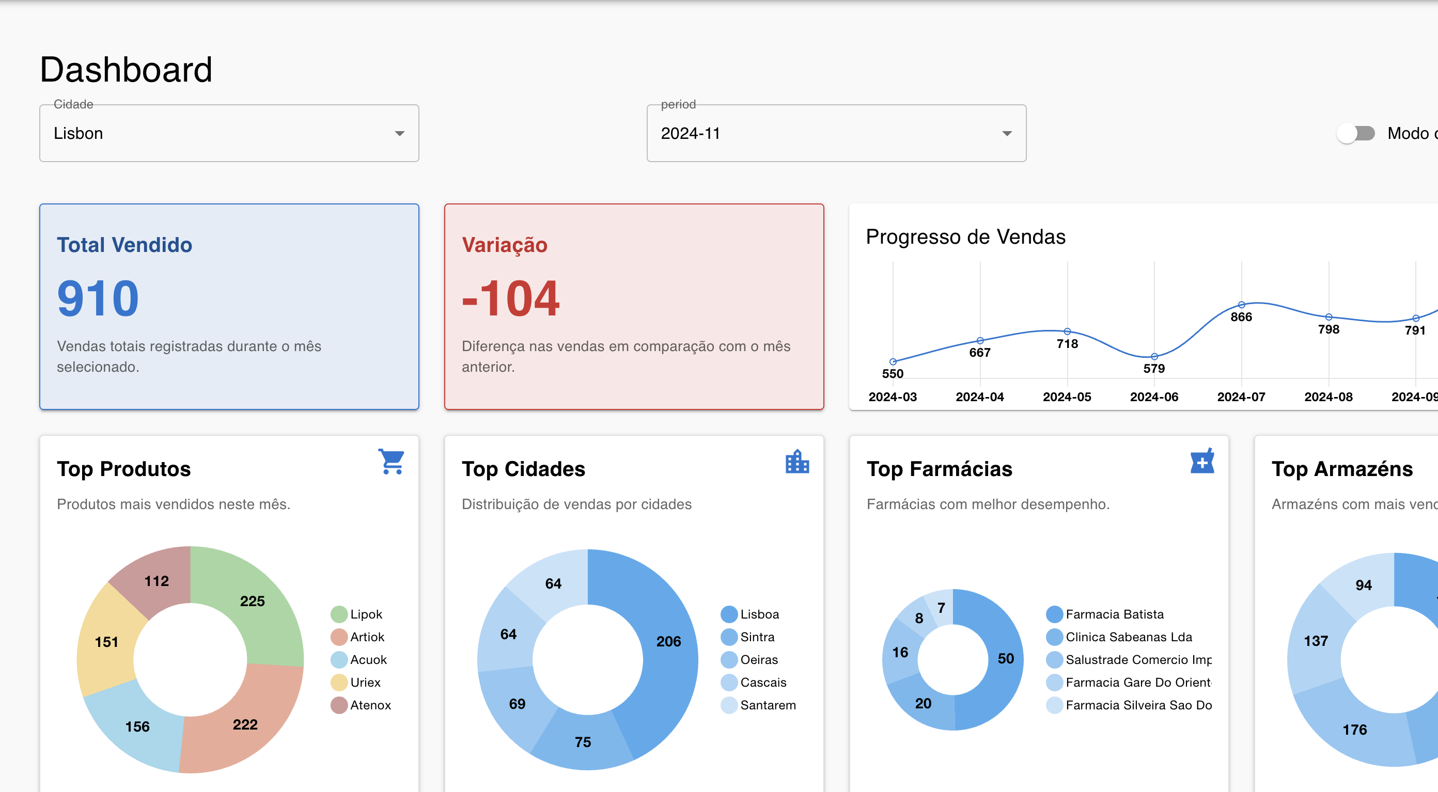Click the Clinica Sabeanas Lda legend item
Image resolution: width=1438 pixels, height=792 pixels.
[1119, 638]
